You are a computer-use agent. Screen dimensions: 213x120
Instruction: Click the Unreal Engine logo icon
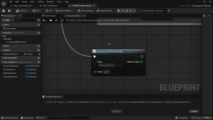[x=4, y=4]
